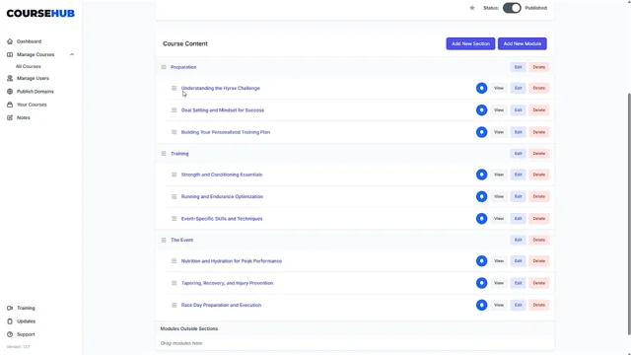View Understanding the Hyrox Challenge module
The image size is (631, 355).
(x=499, y=88)
